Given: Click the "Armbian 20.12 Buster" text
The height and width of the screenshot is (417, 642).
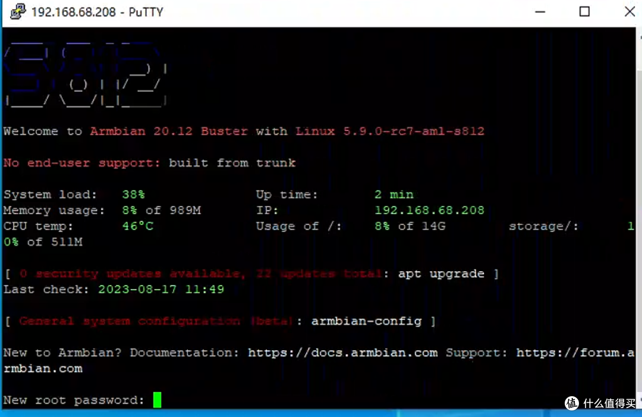Looking at the screenshot, I should pos(169,131).
